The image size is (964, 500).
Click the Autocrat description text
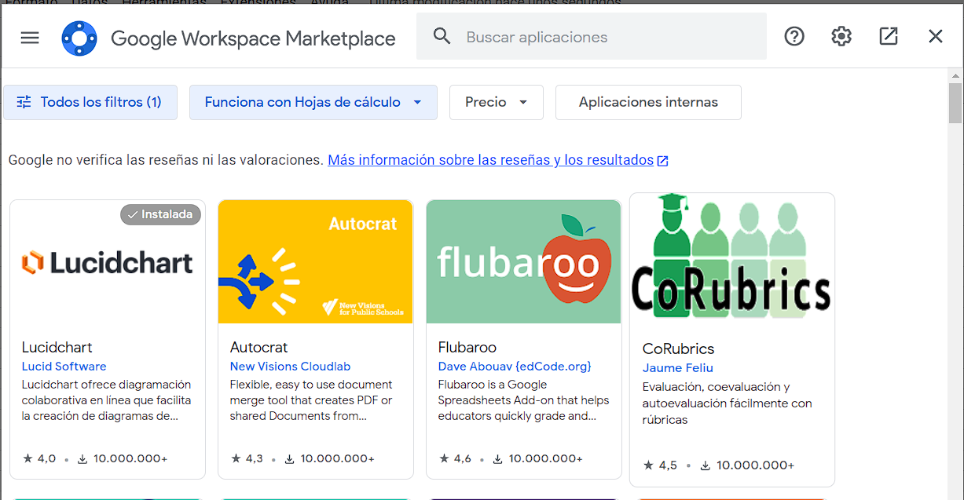(x=311, y=400)
